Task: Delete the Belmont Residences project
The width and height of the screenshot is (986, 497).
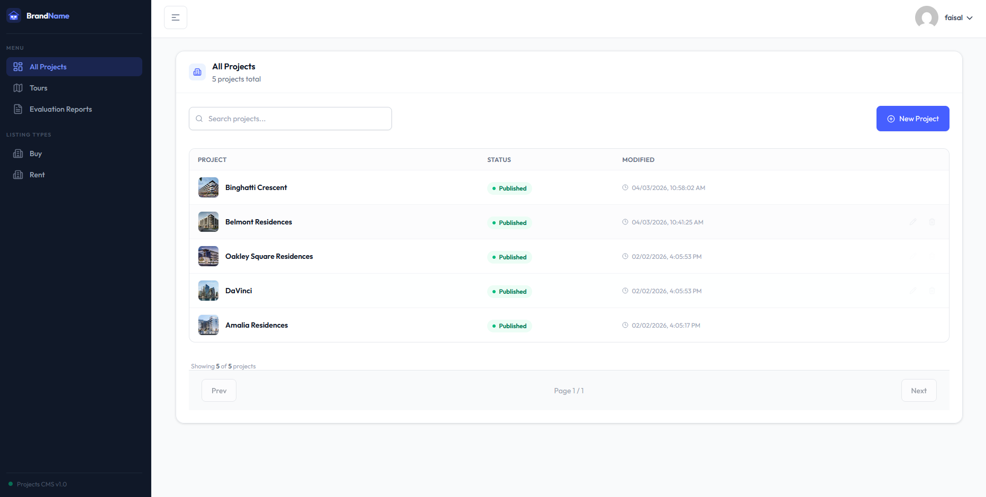Action: pos(932,222)
